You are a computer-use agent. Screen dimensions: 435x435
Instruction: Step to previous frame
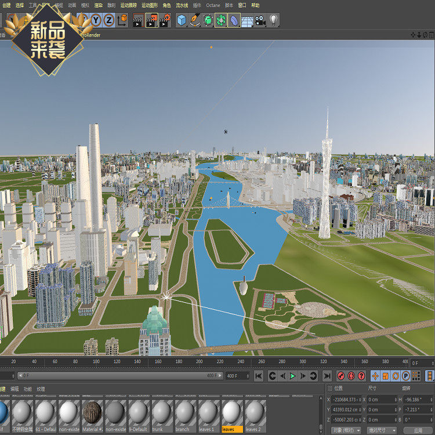coord(282,376)
